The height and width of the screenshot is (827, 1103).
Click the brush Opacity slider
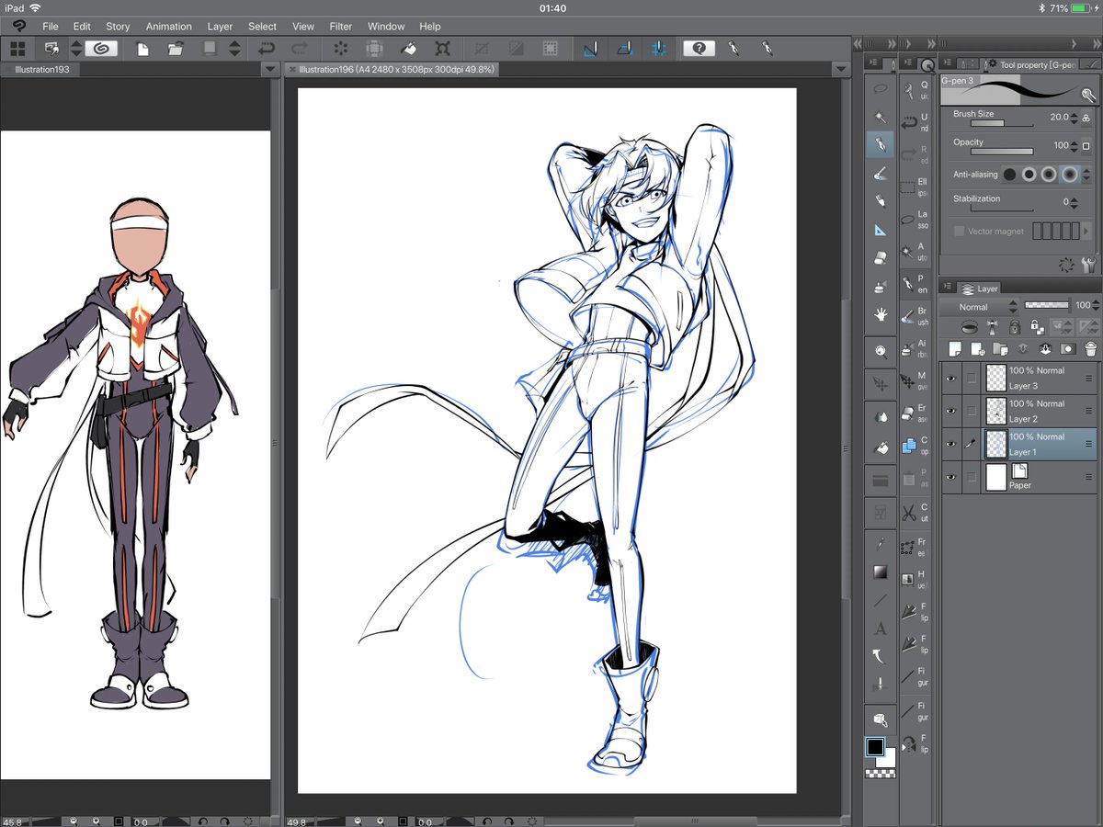pos(1002,152)
